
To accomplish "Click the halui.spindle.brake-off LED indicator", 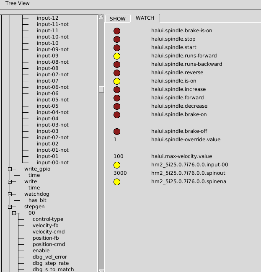I will pos(117,131).
